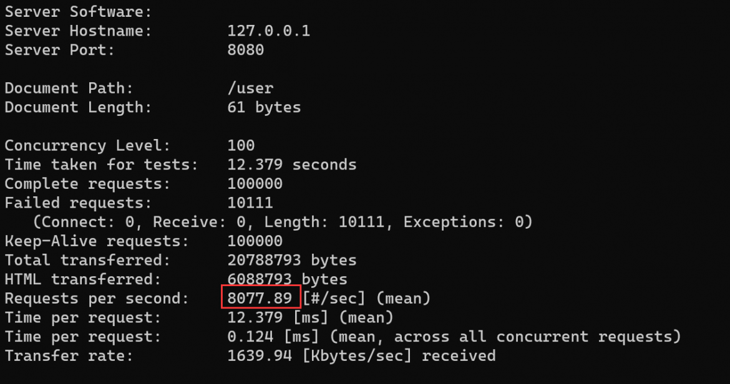Image resolution: width=730 pixels, height=384 pixels.
Task: Click the 'Exceptions: 0)' text
Action: point(468,222)
